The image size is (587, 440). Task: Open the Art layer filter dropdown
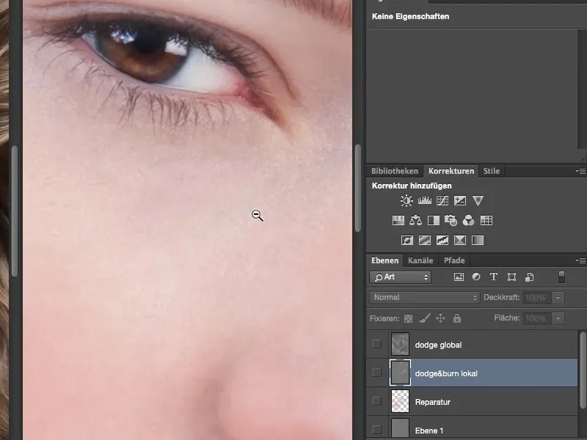(400, 277)
